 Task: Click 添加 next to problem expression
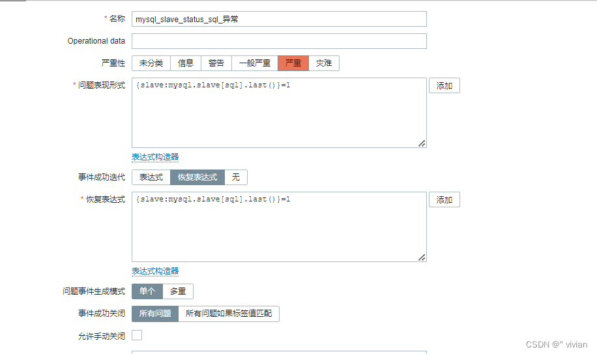tap(444, 85)
